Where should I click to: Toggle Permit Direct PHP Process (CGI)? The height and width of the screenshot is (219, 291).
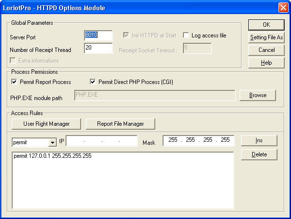pos(94,82)
